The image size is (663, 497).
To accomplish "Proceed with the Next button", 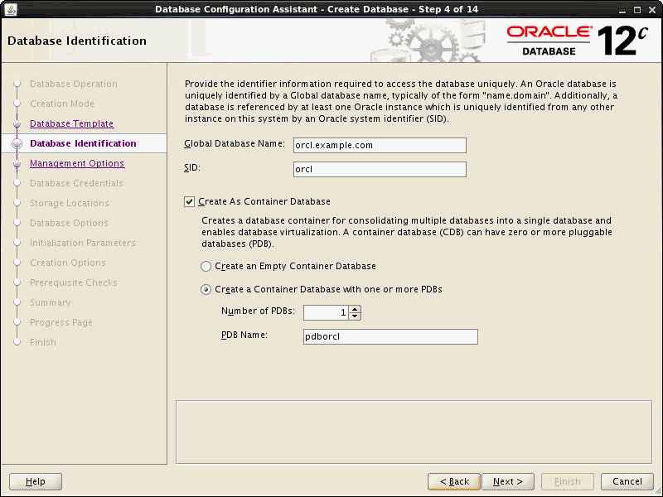I will coord(508,481).
